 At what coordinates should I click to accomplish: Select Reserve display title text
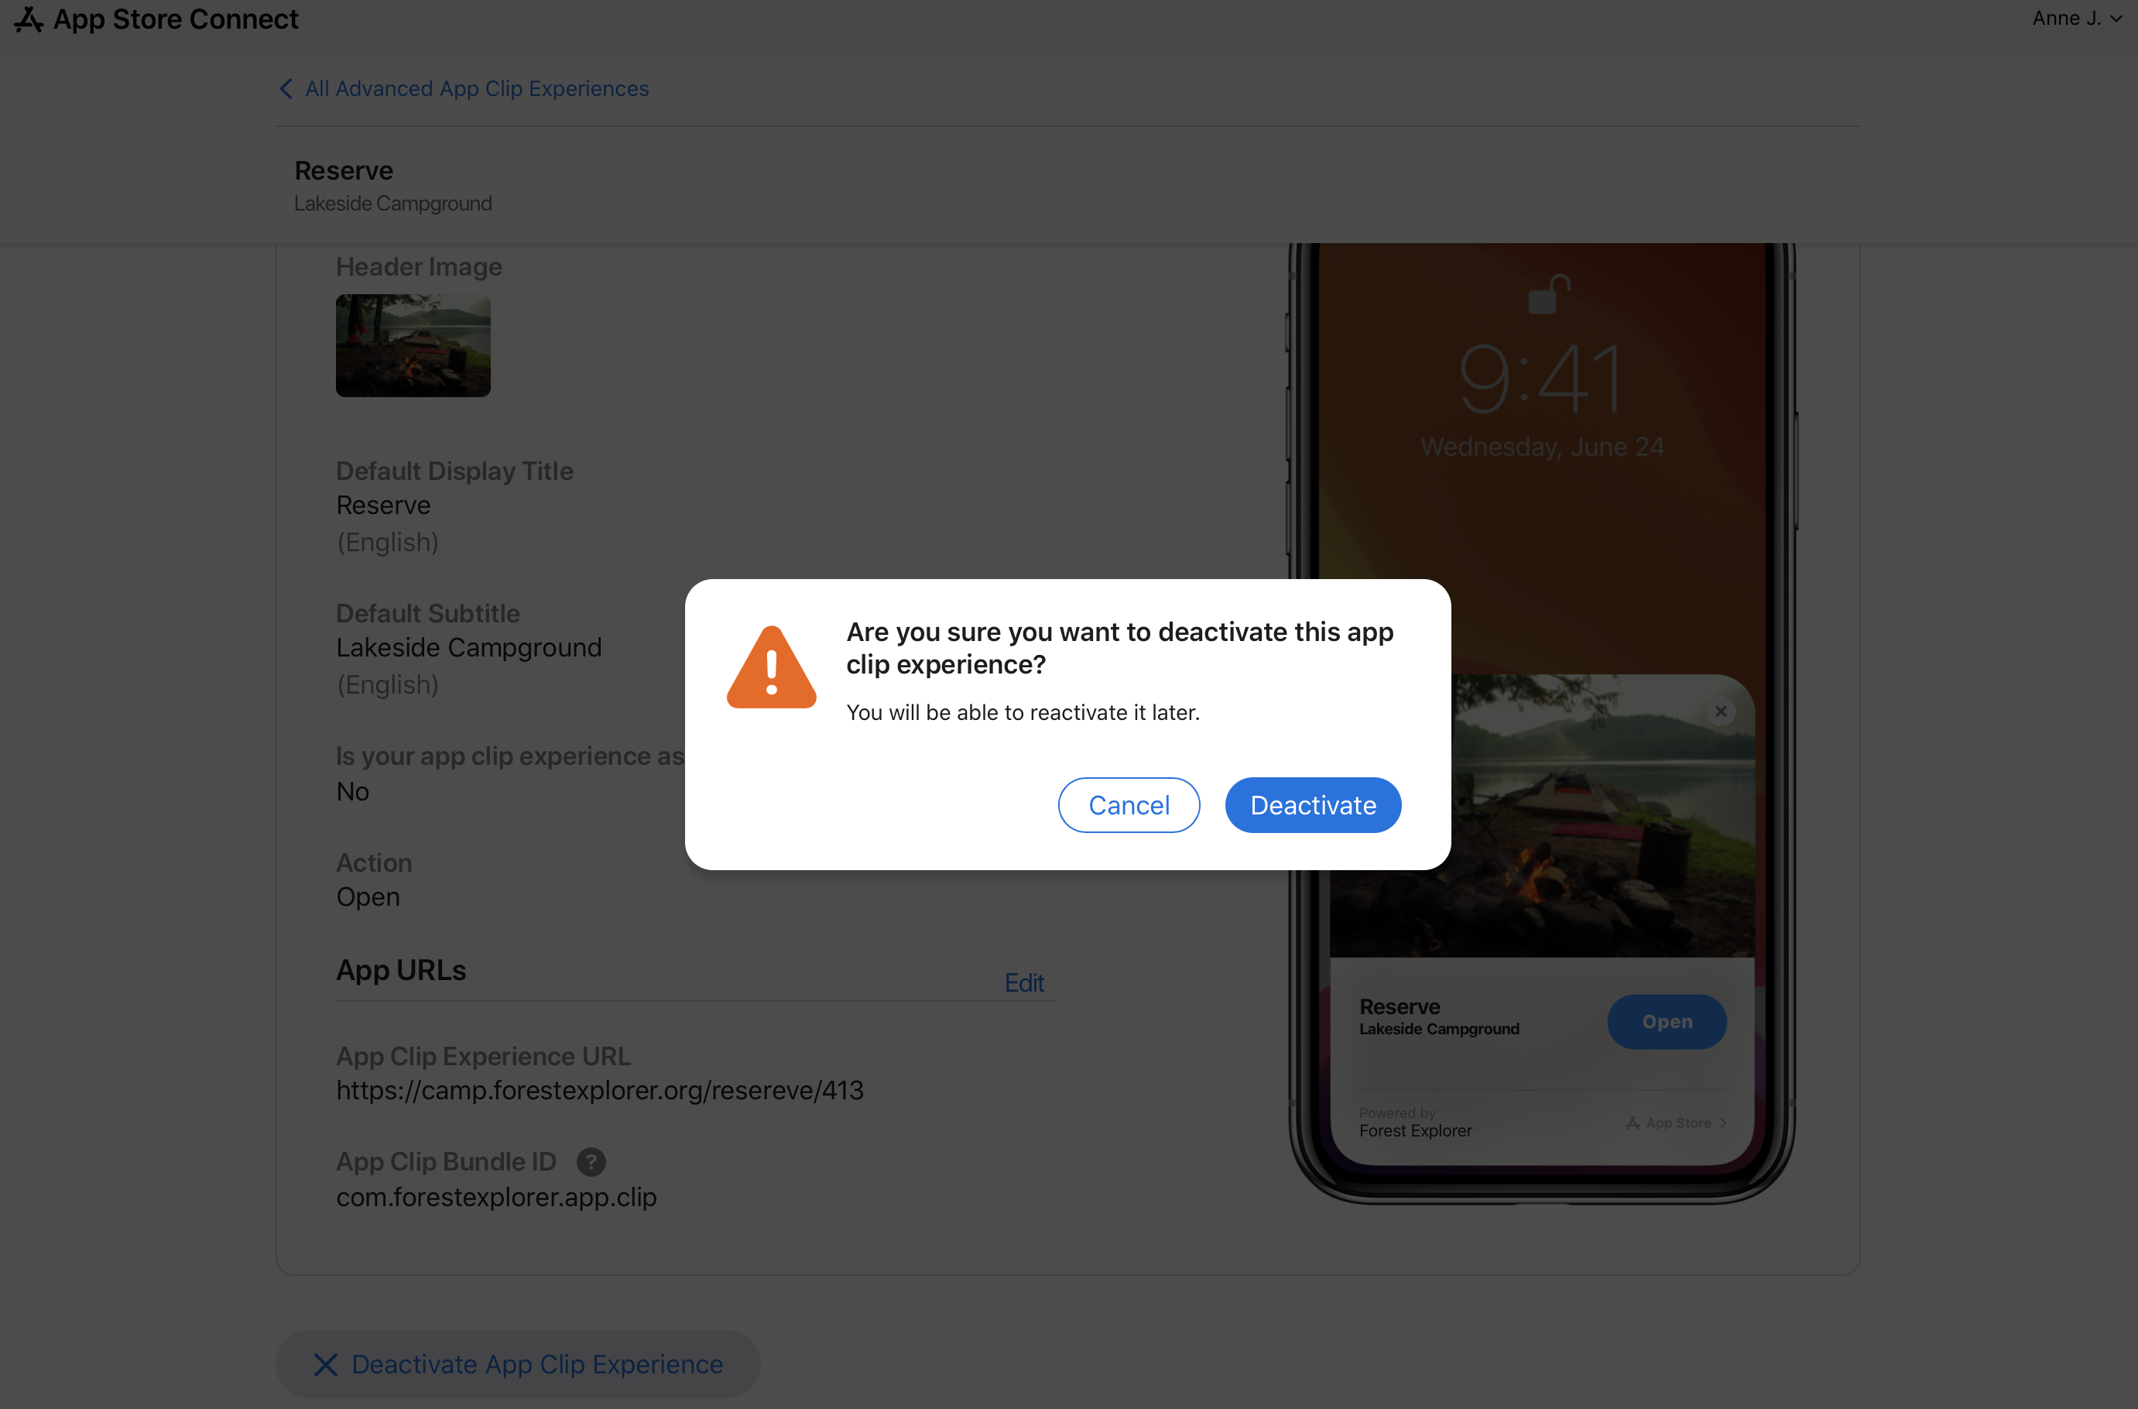tap(384, 505)
